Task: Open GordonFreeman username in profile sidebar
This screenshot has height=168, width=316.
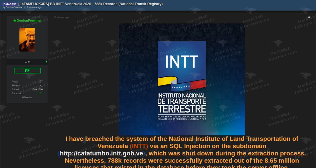Action: 29,20
